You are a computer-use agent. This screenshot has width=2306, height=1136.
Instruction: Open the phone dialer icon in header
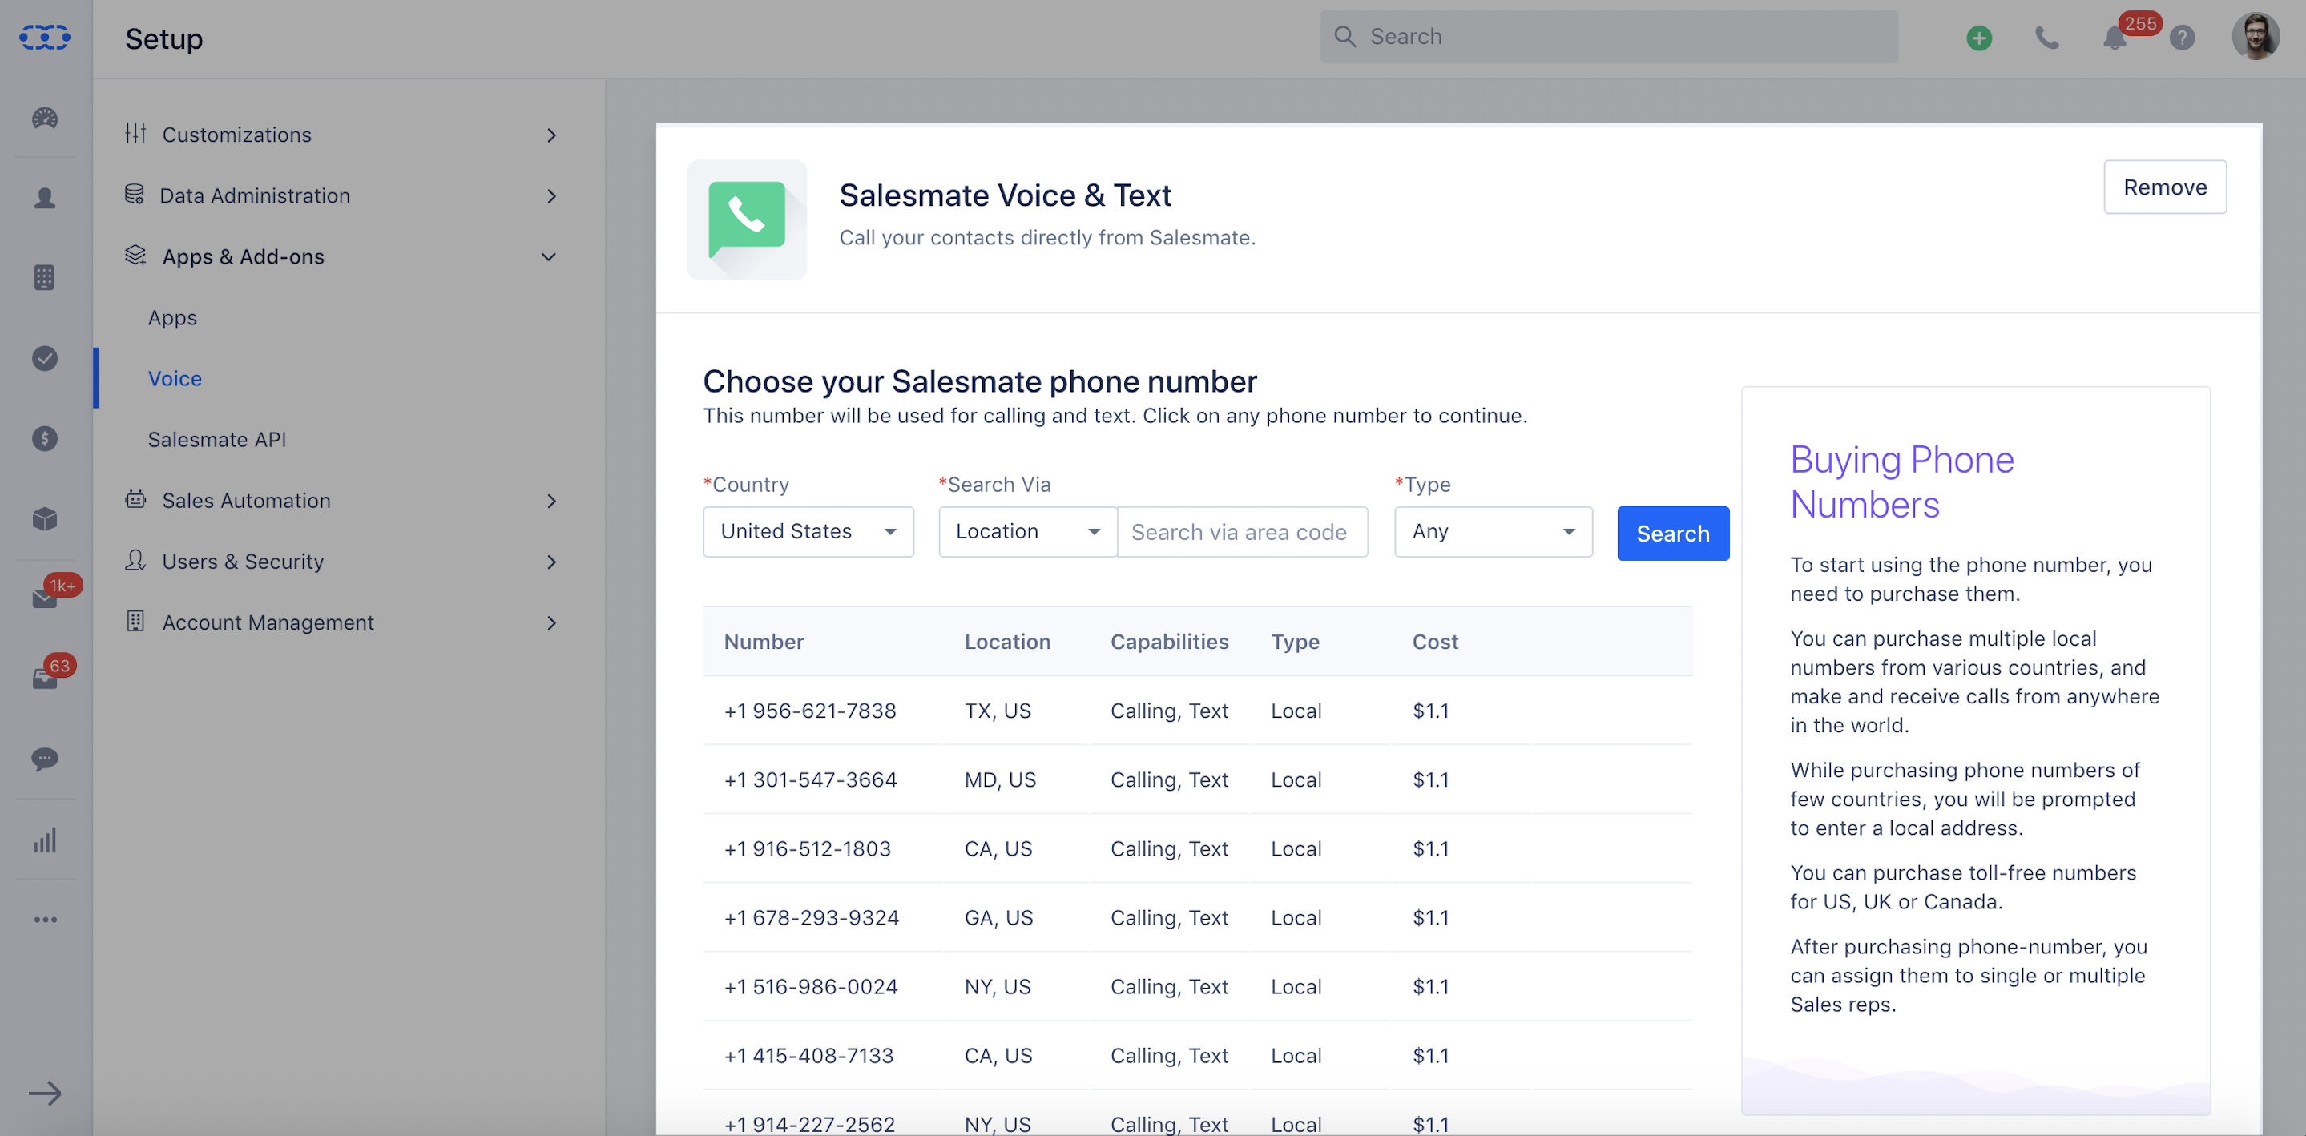click(x=2046, y=38)
